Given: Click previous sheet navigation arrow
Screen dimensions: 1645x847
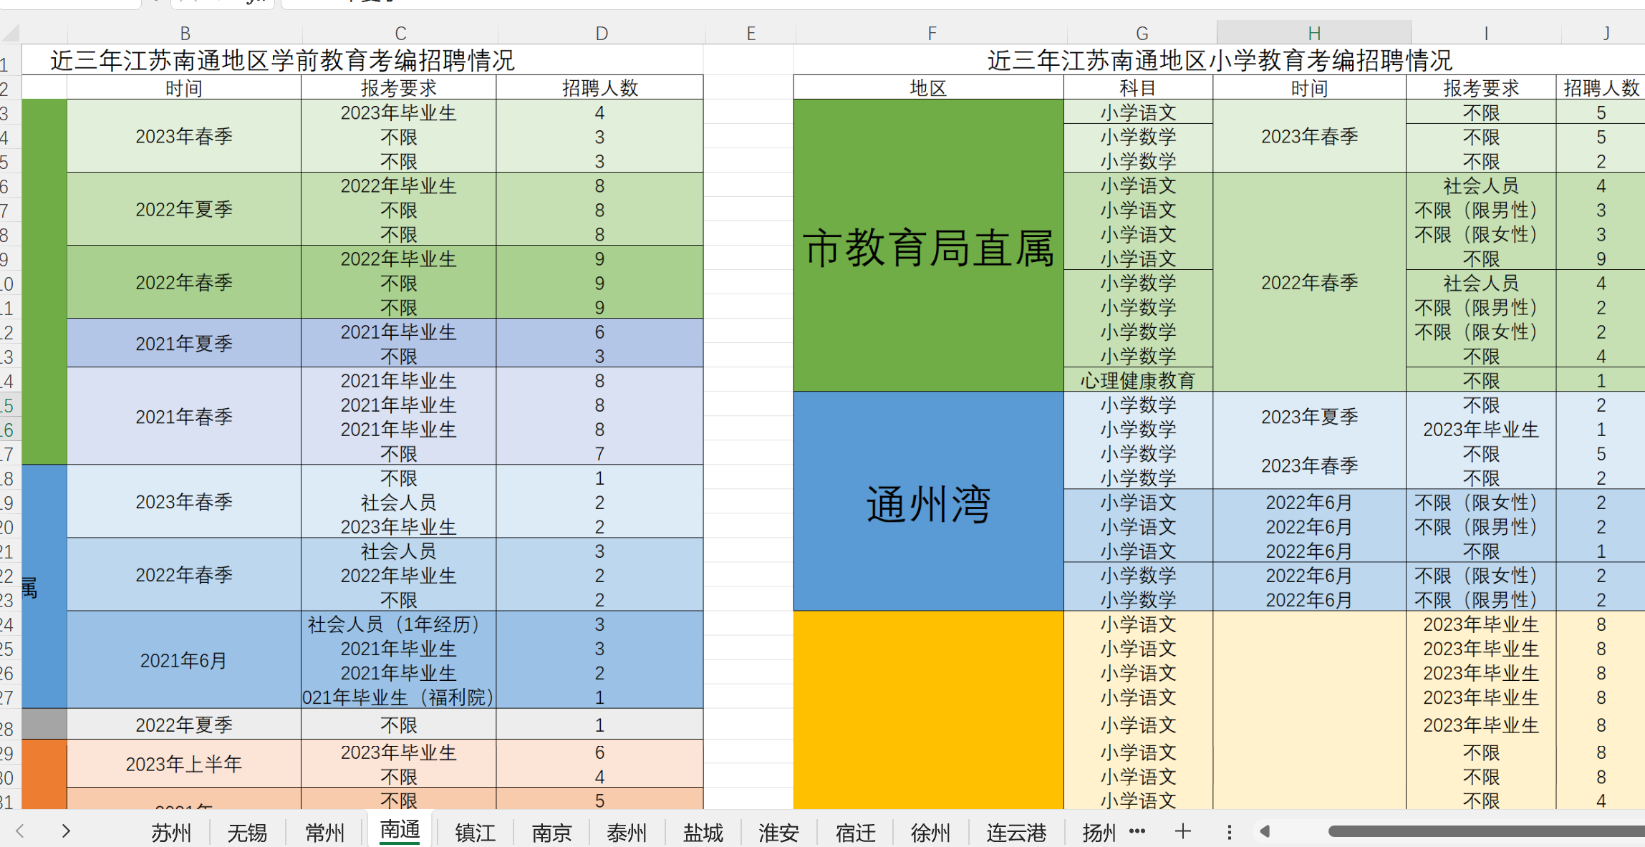Looking at the screenshot, I should pos(20,831).
